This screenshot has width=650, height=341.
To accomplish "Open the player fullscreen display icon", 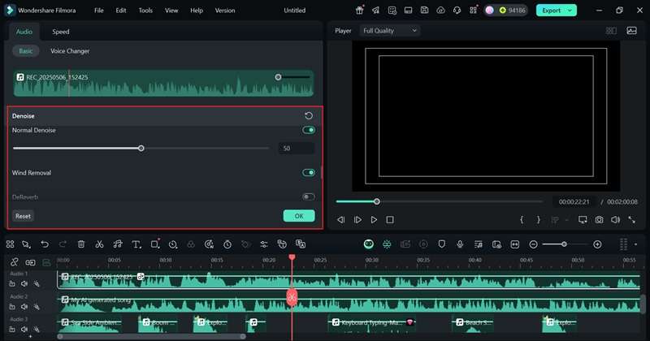I will (583, 219).
